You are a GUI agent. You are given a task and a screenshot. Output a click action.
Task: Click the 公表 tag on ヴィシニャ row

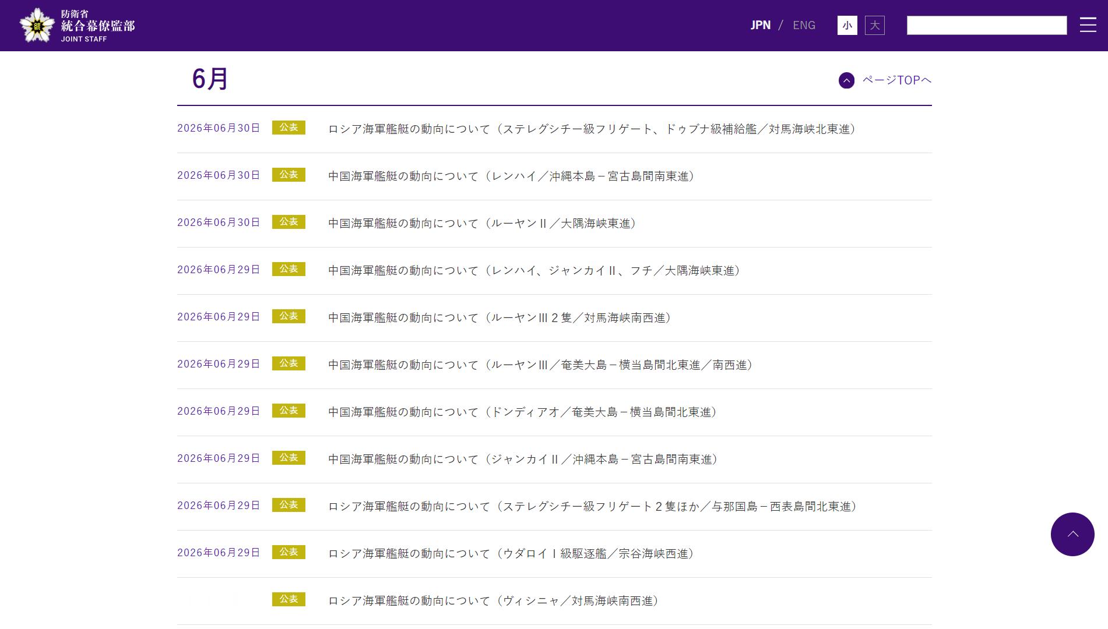click(289, 599)
